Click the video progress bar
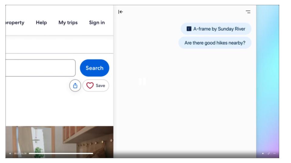 coord(61,153)
